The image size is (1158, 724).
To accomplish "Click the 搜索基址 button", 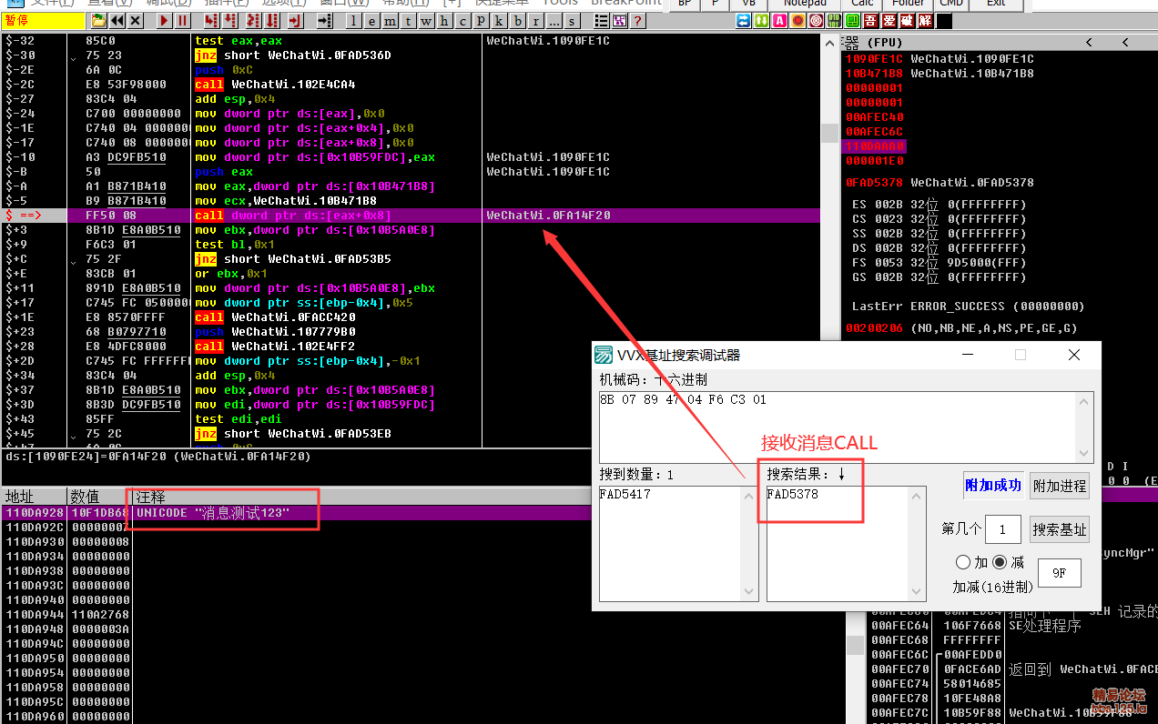I will (x=1060, y=529).
